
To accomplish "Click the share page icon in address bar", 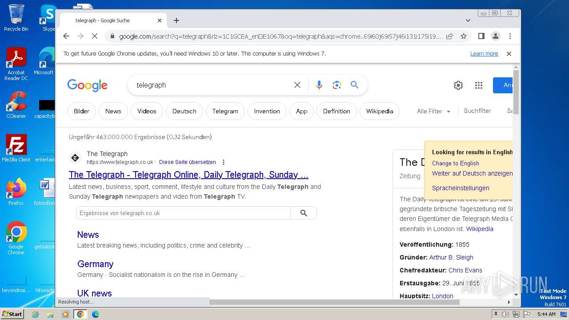I will (449, 36).
